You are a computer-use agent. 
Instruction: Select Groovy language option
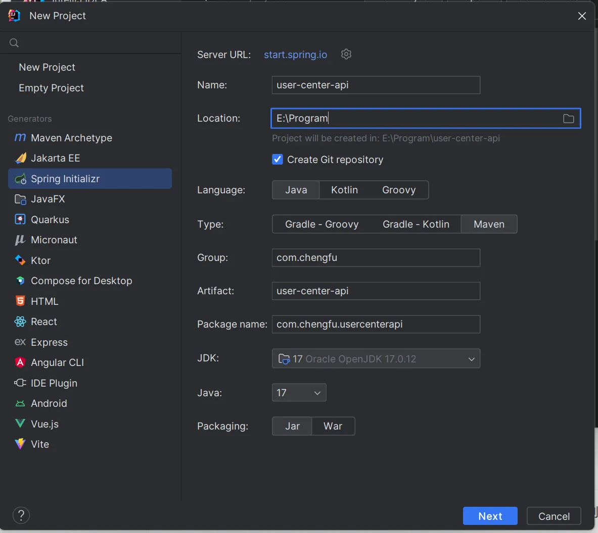(398, 190)
